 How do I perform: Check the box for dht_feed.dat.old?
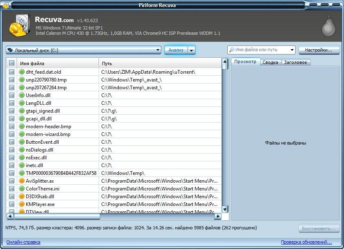(x=11, y=72)
